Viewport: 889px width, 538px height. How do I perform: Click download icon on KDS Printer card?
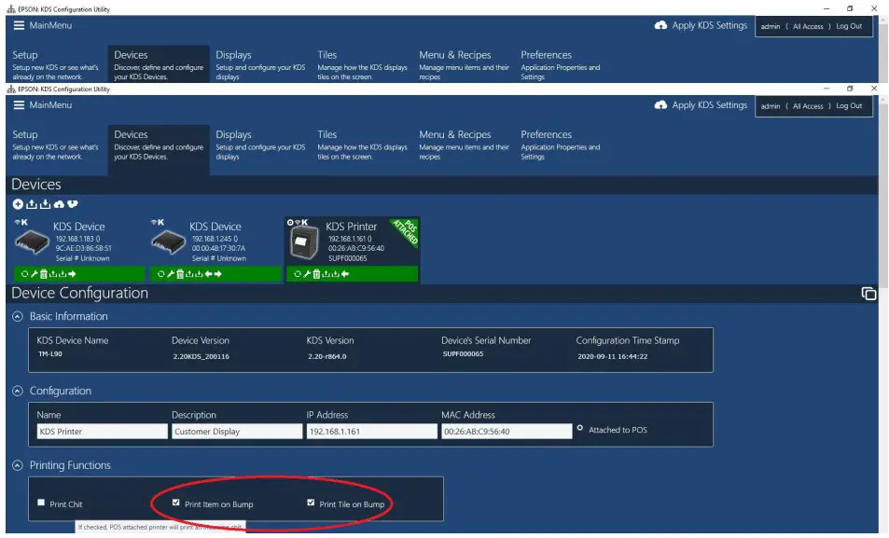click(336, 274)
